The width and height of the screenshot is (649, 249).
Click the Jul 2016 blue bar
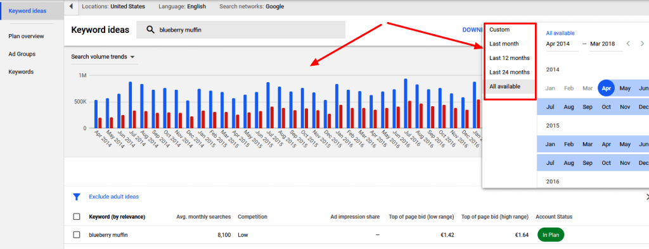(406, 104)
